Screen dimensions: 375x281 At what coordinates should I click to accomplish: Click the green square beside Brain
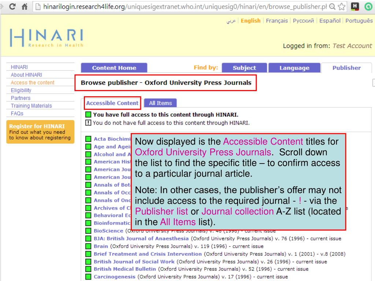click(x=88, y=246)
